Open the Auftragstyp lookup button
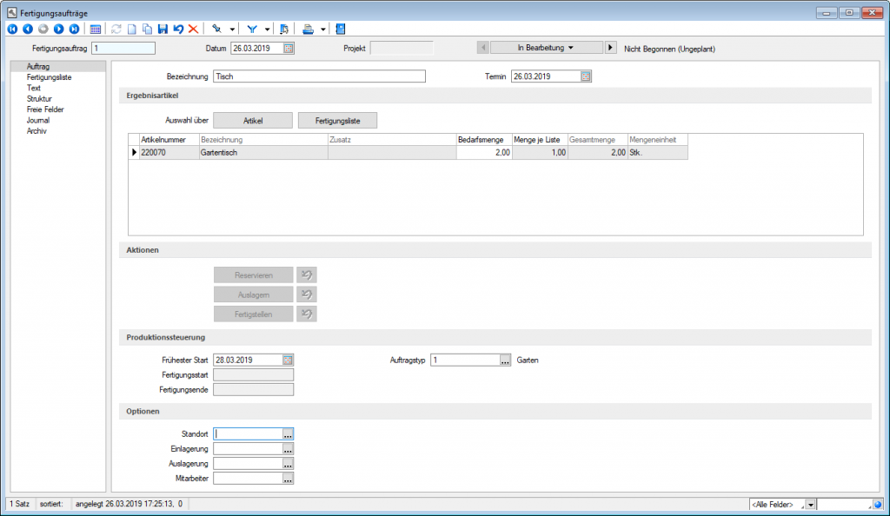 point(505,360)
